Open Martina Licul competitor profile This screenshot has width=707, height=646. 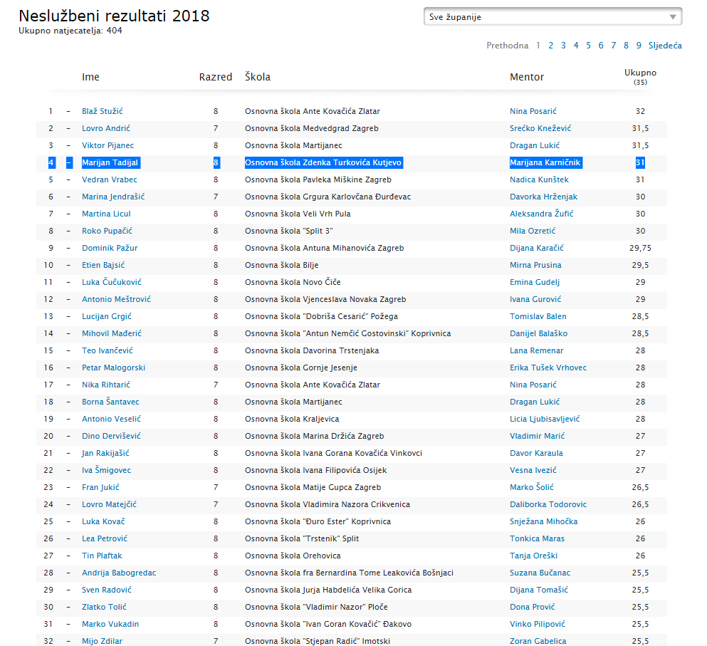point(106,214)
